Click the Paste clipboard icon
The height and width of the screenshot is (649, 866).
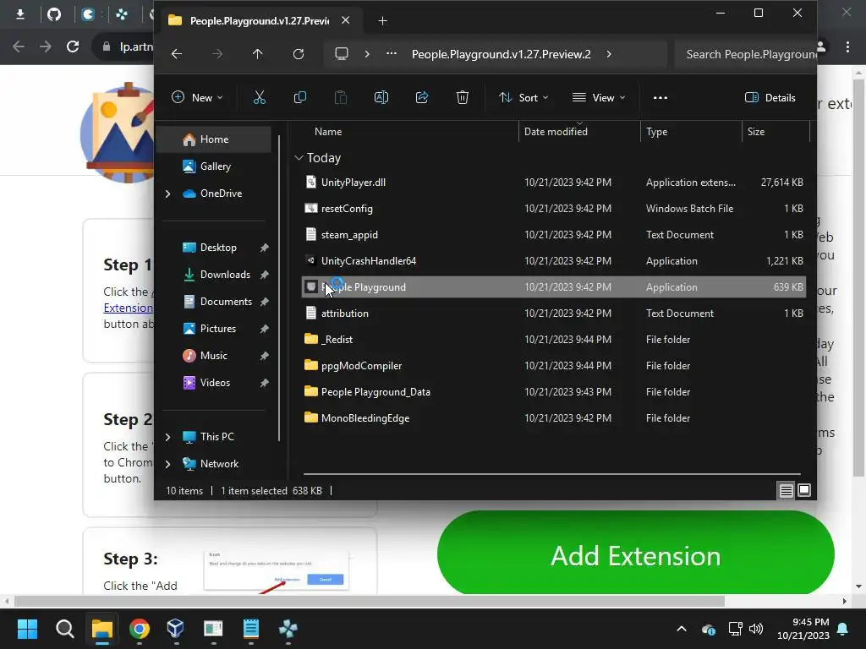click(341, 98)
